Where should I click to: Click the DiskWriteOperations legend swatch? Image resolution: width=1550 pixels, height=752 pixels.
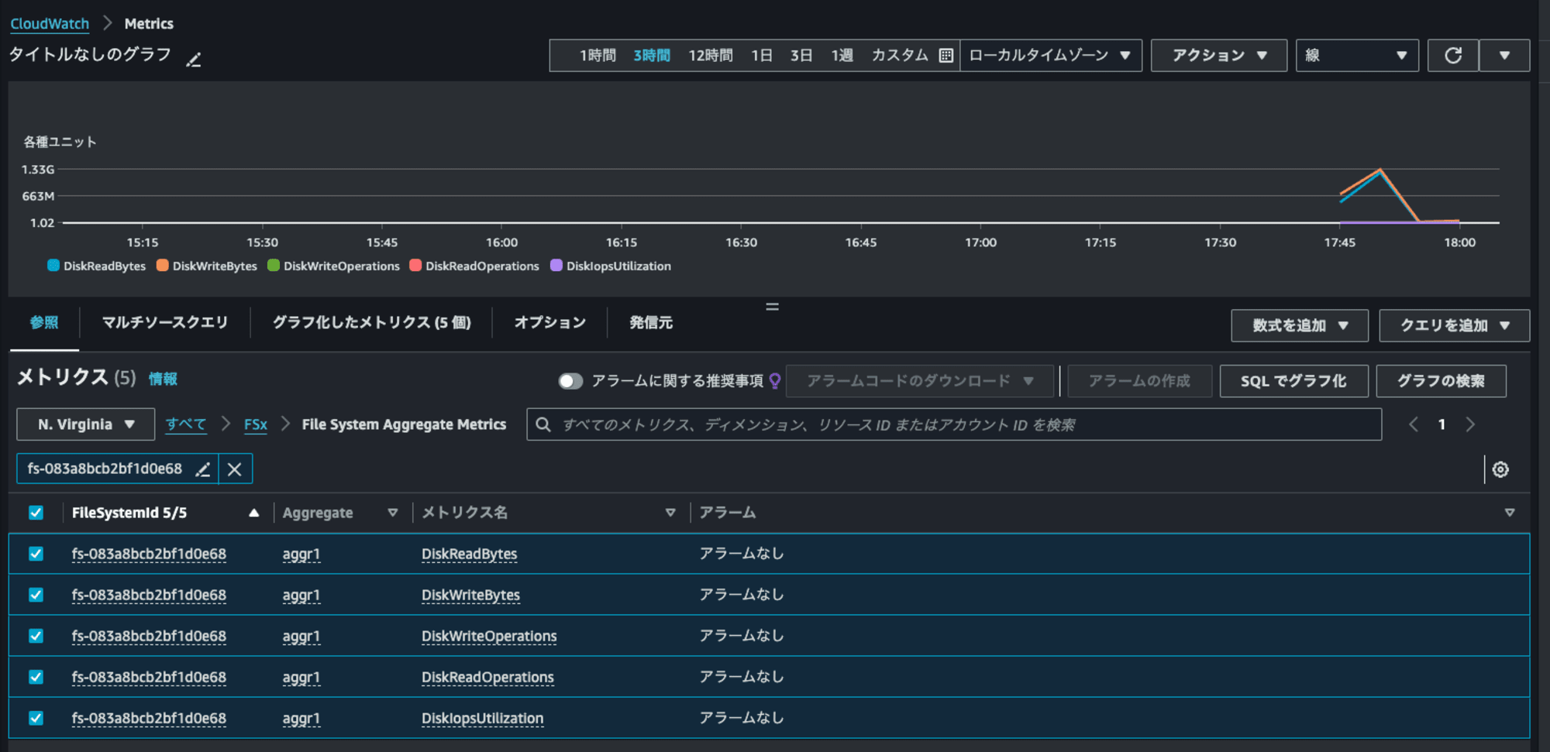[x=274, y=266]
